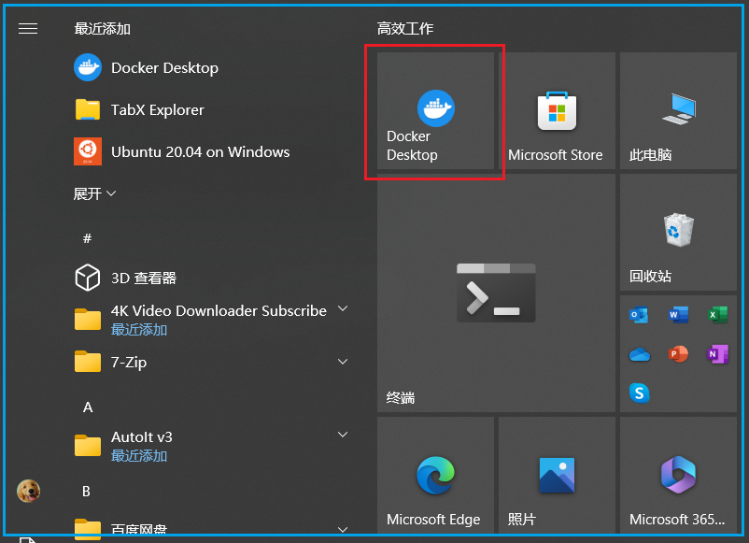Launch the 终端 terminal tile
The width and height of the screenshot is (749, 543).
pyautogui.click(x=496, y=293)
